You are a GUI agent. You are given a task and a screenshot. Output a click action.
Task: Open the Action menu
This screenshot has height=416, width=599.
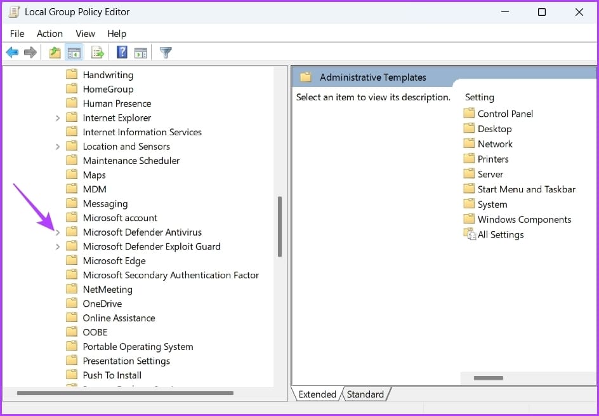(x=49, y=34)
